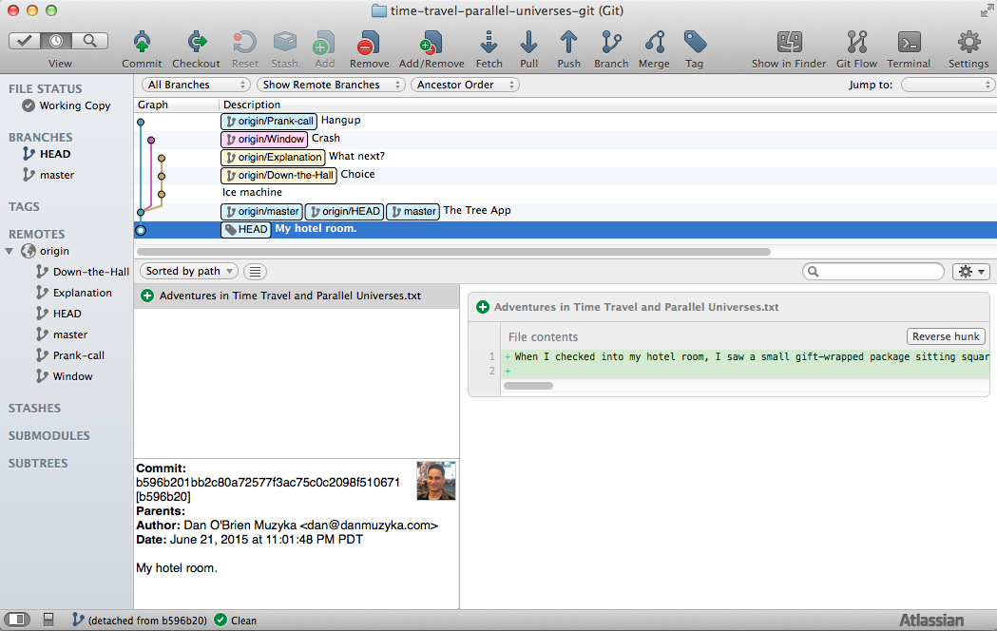Image resolution: width=997 pixels, height=631 pixels.
Task: Click the Stash toolbar icon
Action: (x=284, y=43)
